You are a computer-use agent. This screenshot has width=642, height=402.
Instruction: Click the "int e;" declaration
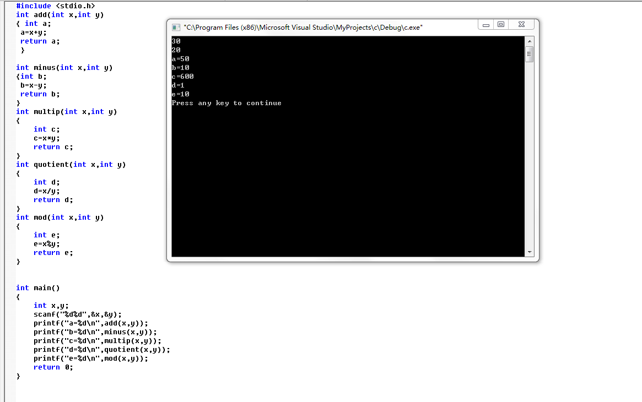click(x=47, y=235)
